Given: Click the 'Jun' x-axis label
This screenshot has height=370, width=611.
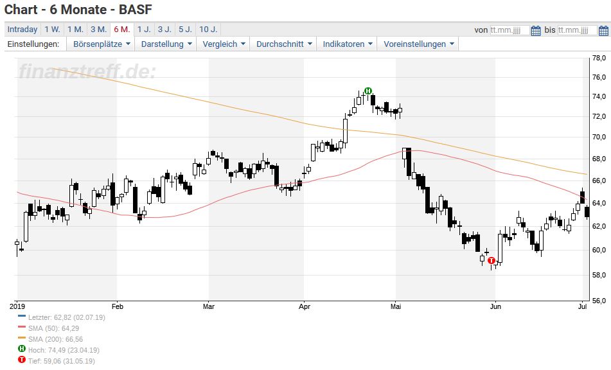Looking at the screenshot, I should click(x=495, y=306).
